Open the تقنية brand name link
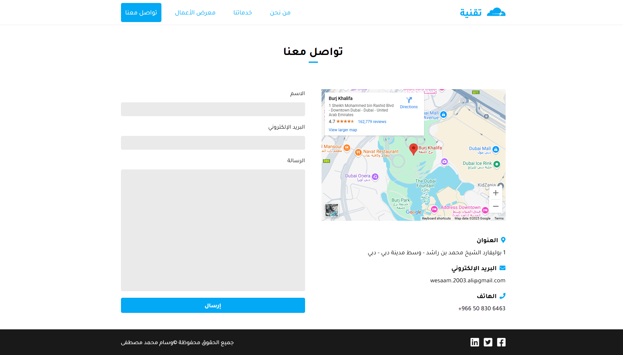 471,13
